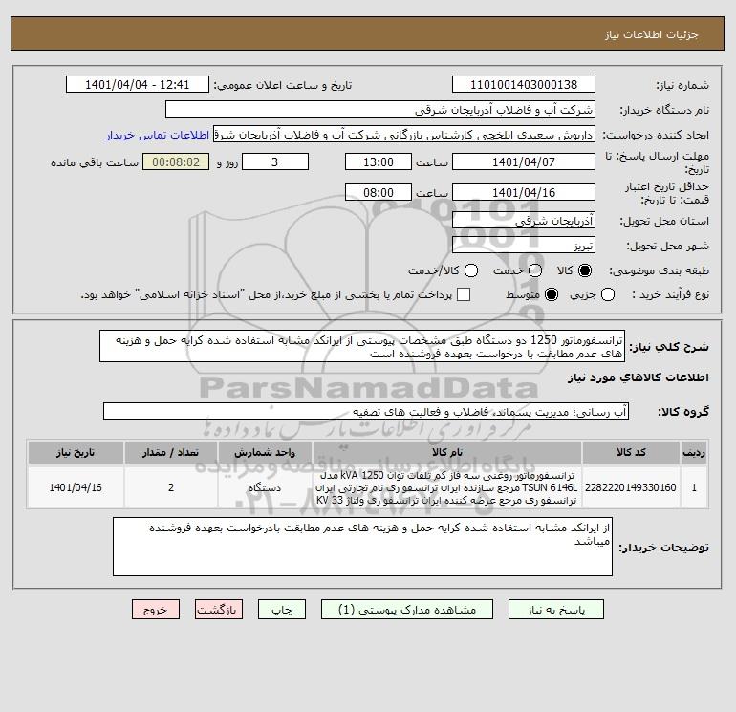Click the transformer product name cell
This screenshot has height=712, width=736.
click(x=447, y=487)
